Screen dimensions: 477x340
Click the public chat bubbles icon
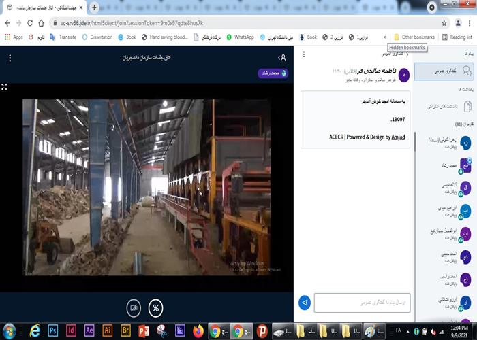point(467,71)
